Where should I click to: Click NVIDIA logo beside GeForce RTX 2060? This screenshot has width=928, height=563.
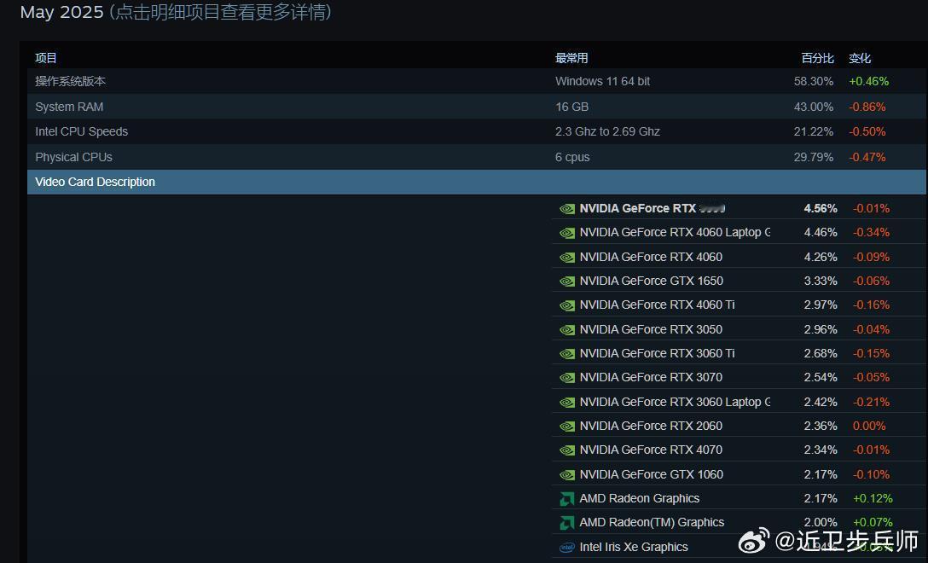[x=567, y=427]
